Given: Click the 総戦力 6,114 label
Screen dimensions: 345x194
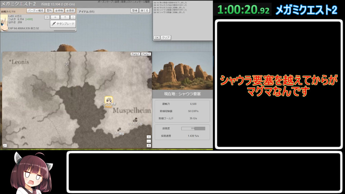Looking at the screenshot, I should pyautogui.click(x=8, y=11).
